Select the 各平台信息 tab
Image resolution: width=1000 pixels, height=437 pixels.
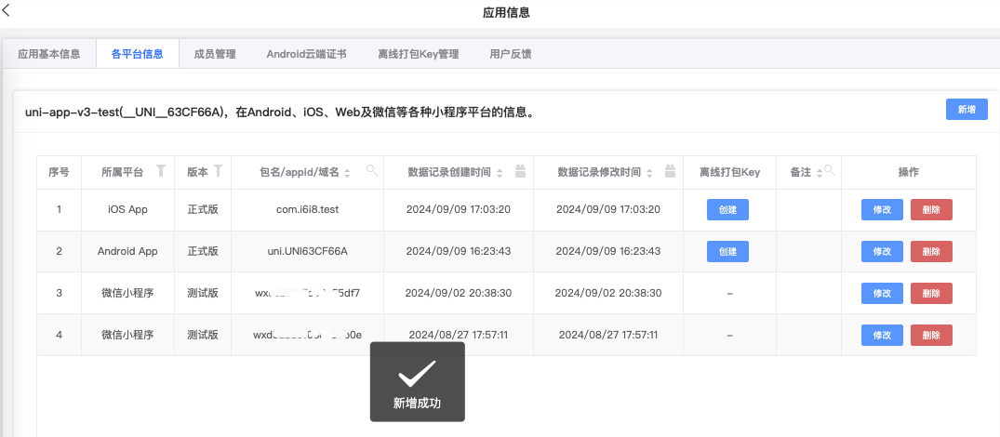point(137,54)
